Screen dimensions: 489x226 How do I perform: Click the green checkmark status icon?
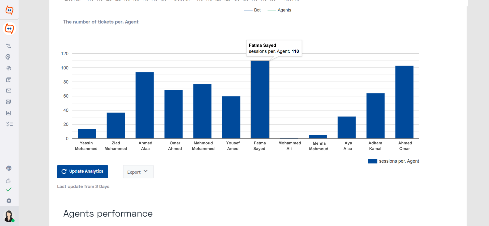coord(9,189)
